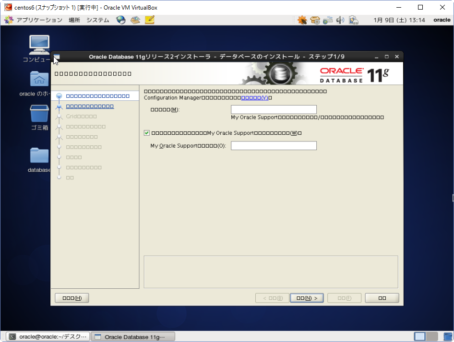Click the date and time clock
The height and width of the screenshot is (342, 454).
[x=399, y=20]
